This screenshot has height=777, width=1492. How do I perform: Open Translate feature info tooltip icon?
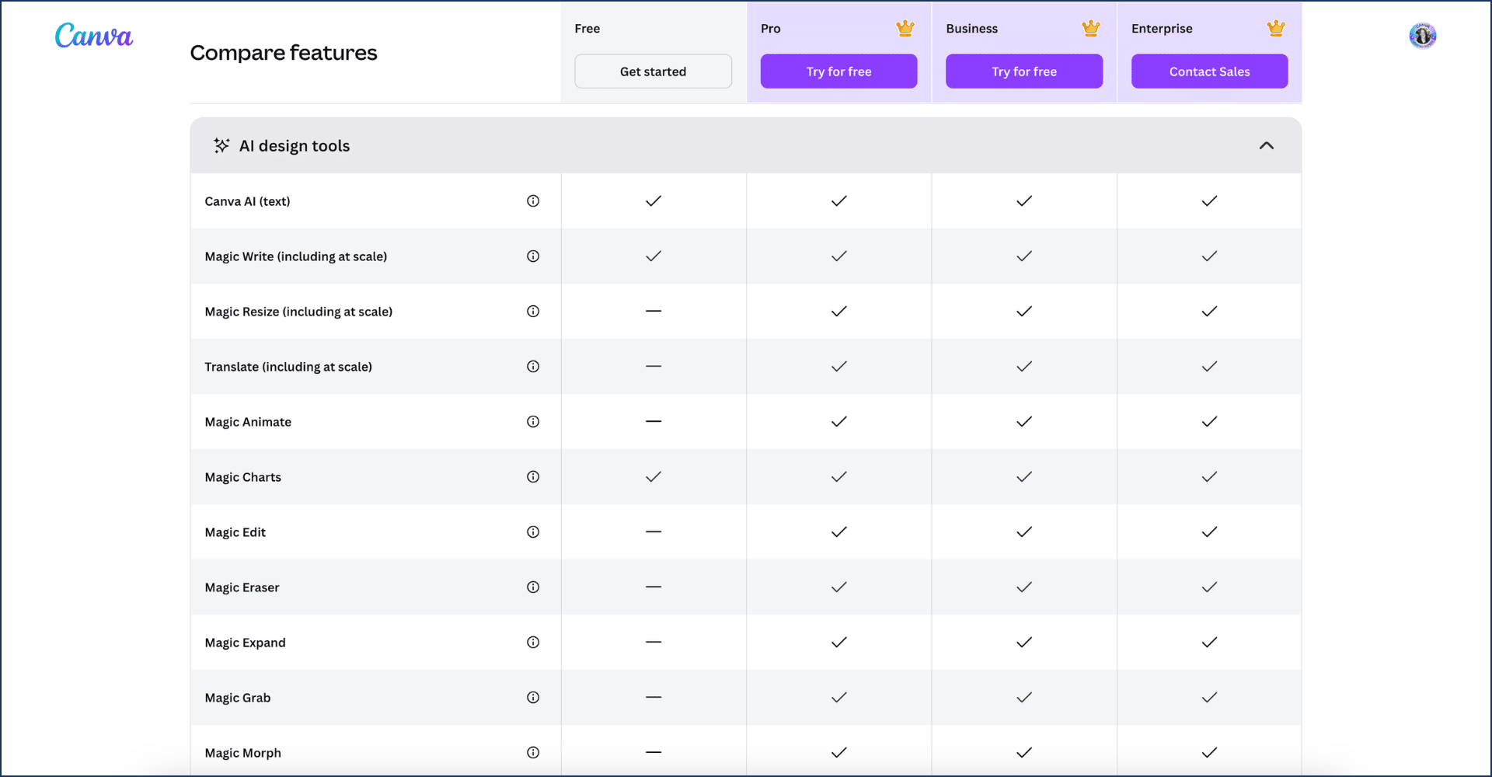click(x=533, y=367)
